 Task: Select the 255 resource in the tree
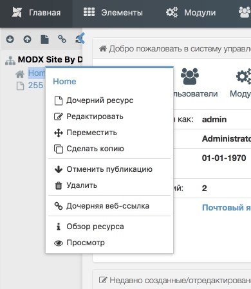(x=35, y=86)
